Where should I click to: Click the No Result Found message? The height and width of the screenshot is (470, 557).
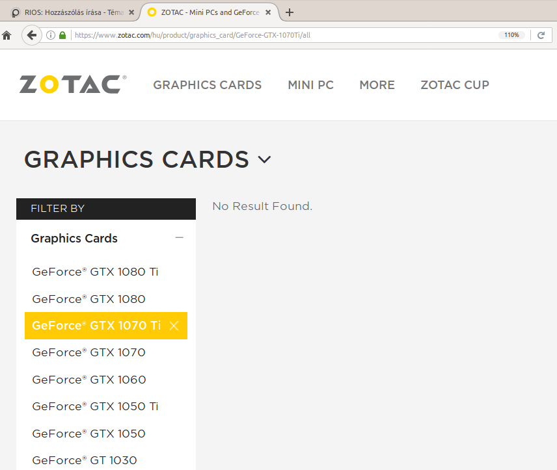262,206
